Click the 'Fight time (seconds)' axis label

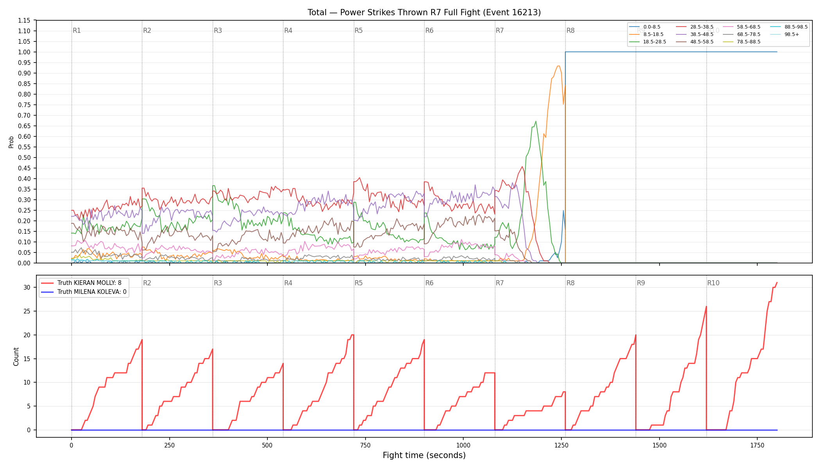[x=424, y=455]
